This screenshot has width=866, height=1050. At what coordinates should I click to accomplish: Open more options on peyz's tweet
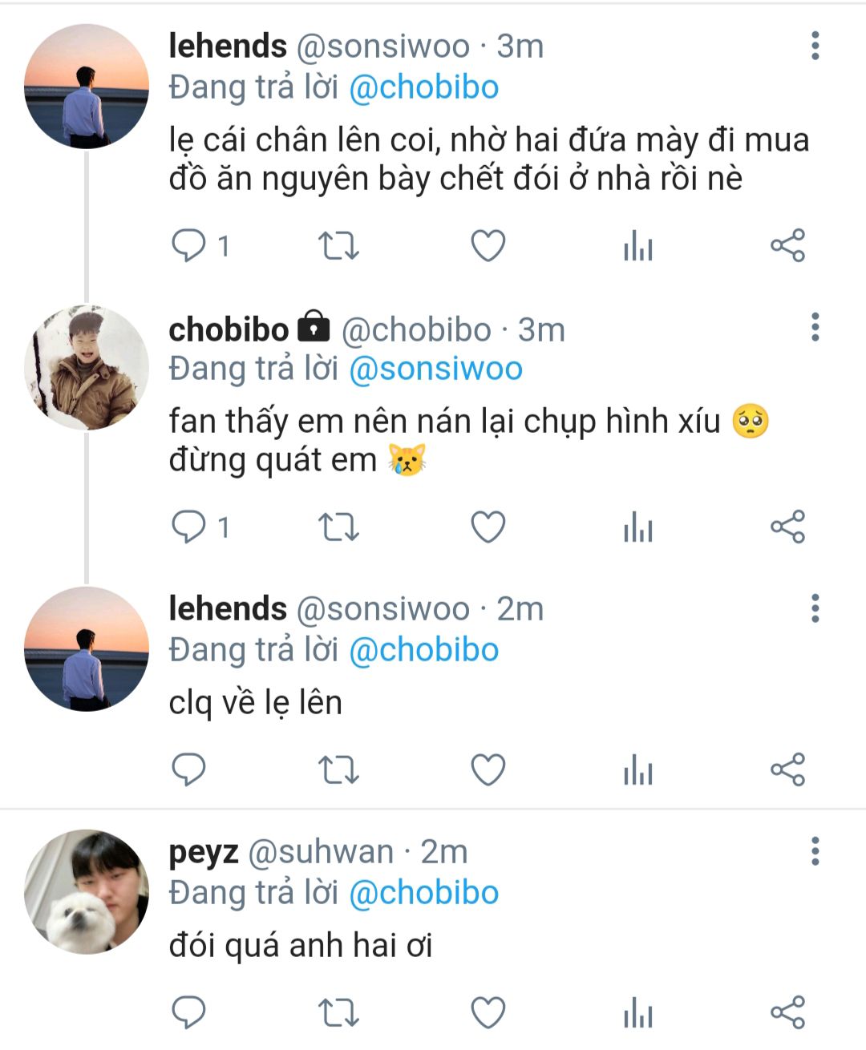[815, 851]
